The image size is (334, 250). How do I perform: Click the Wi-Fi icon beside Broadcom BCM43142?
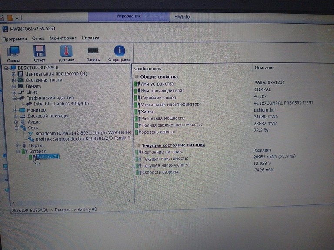[31, 134]
